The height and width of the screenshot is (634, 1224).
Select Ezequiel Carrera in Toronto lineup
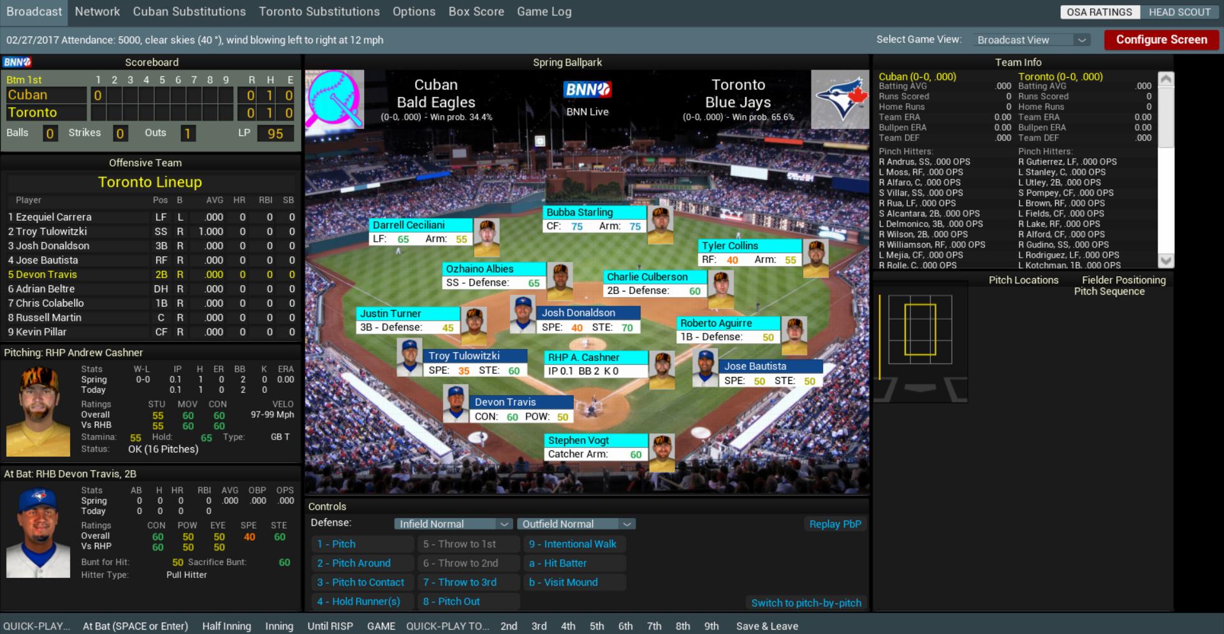pyautogui.click(x=152, y=217)
